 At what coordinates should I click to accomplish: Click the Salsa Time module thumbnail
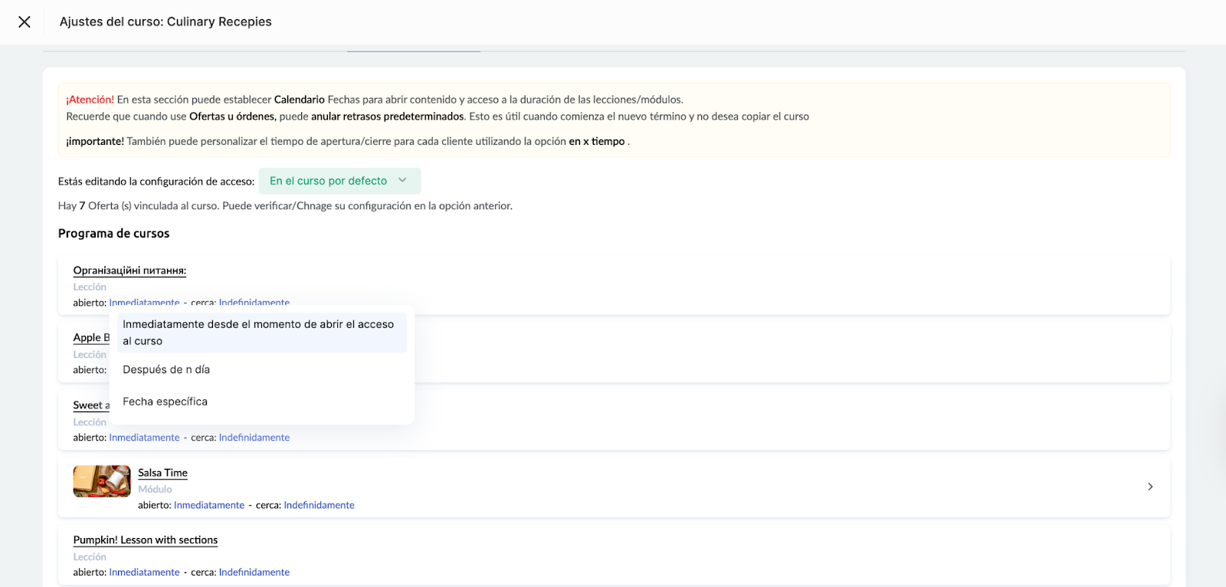pos(102,481)
